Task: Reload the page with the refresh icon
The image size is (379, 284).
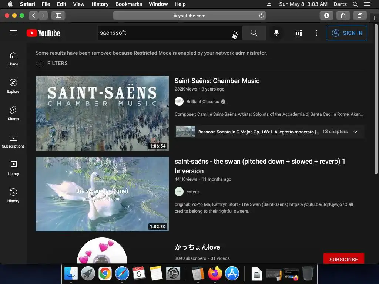Action: (261, 16)
